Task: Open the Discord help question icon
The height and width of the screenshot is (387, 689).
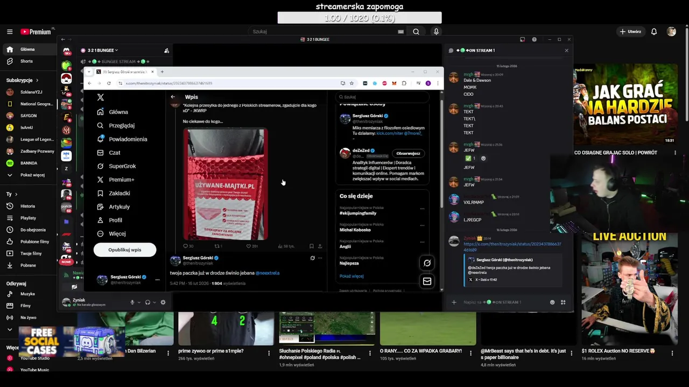Action: click(534, 39)
